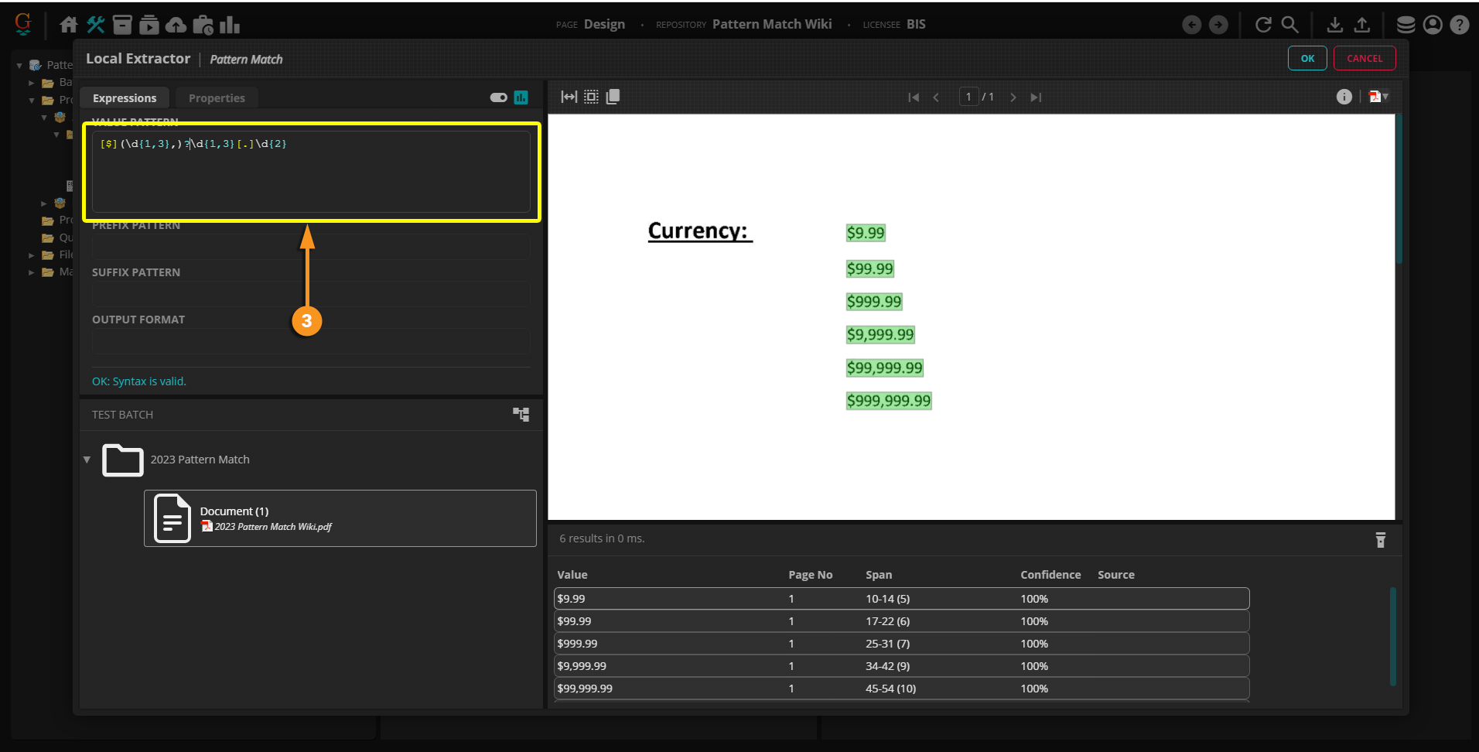Select the $9,999.99 result row
Screen dimensions: 1479x752
point(902,666)
